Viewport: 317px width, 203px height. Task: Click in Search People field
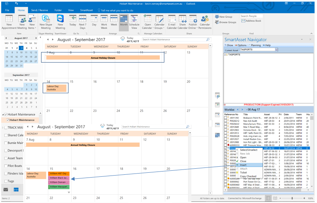point(251,16)
